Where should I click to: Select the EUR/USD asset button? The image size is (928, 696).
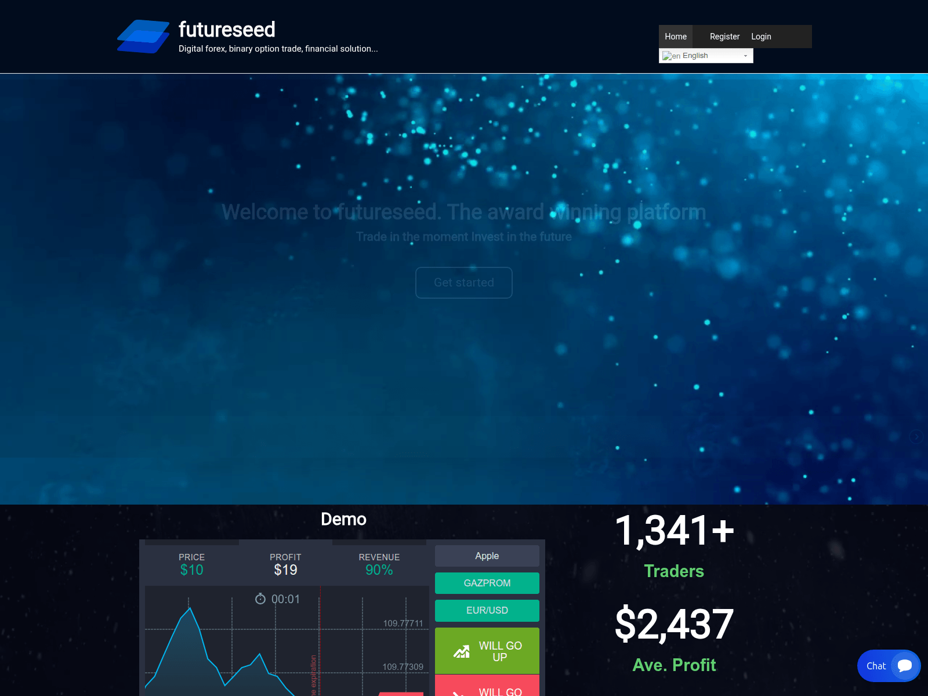(x=487, y=610)
